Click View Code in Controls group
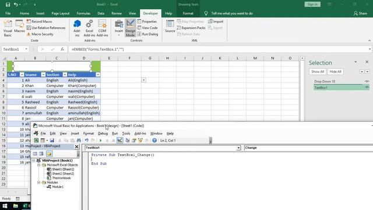373x210 pixels. pyautogui.click(x=147, y=28)
